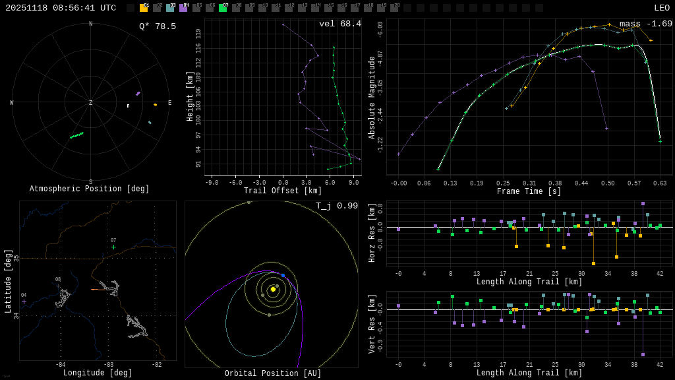
Task: Click the green meteor trail in sky plot
Action: (76, 135)
